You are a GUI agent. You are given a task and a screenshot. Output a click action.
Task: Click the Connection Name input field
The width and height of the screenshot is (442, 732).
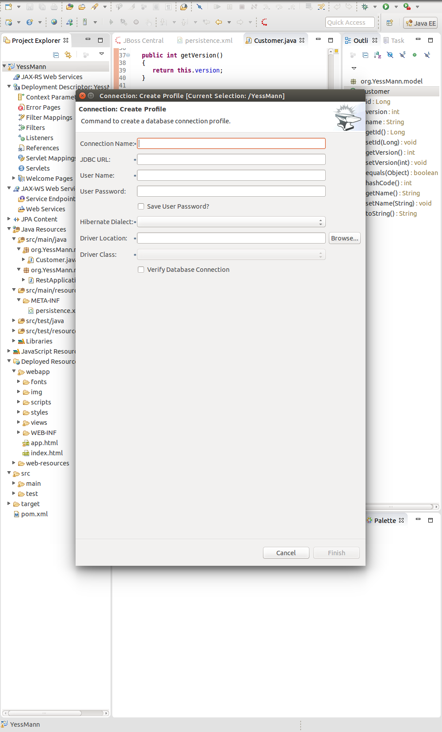coord(231,144)
